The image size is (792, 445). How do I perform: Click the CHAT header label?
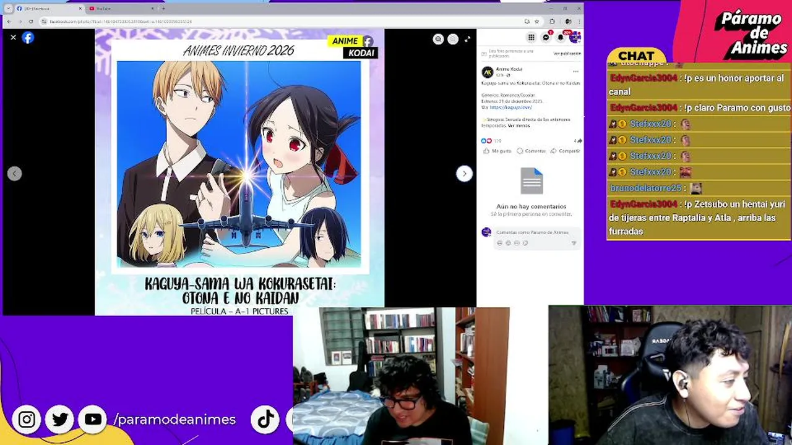[636, 56]
